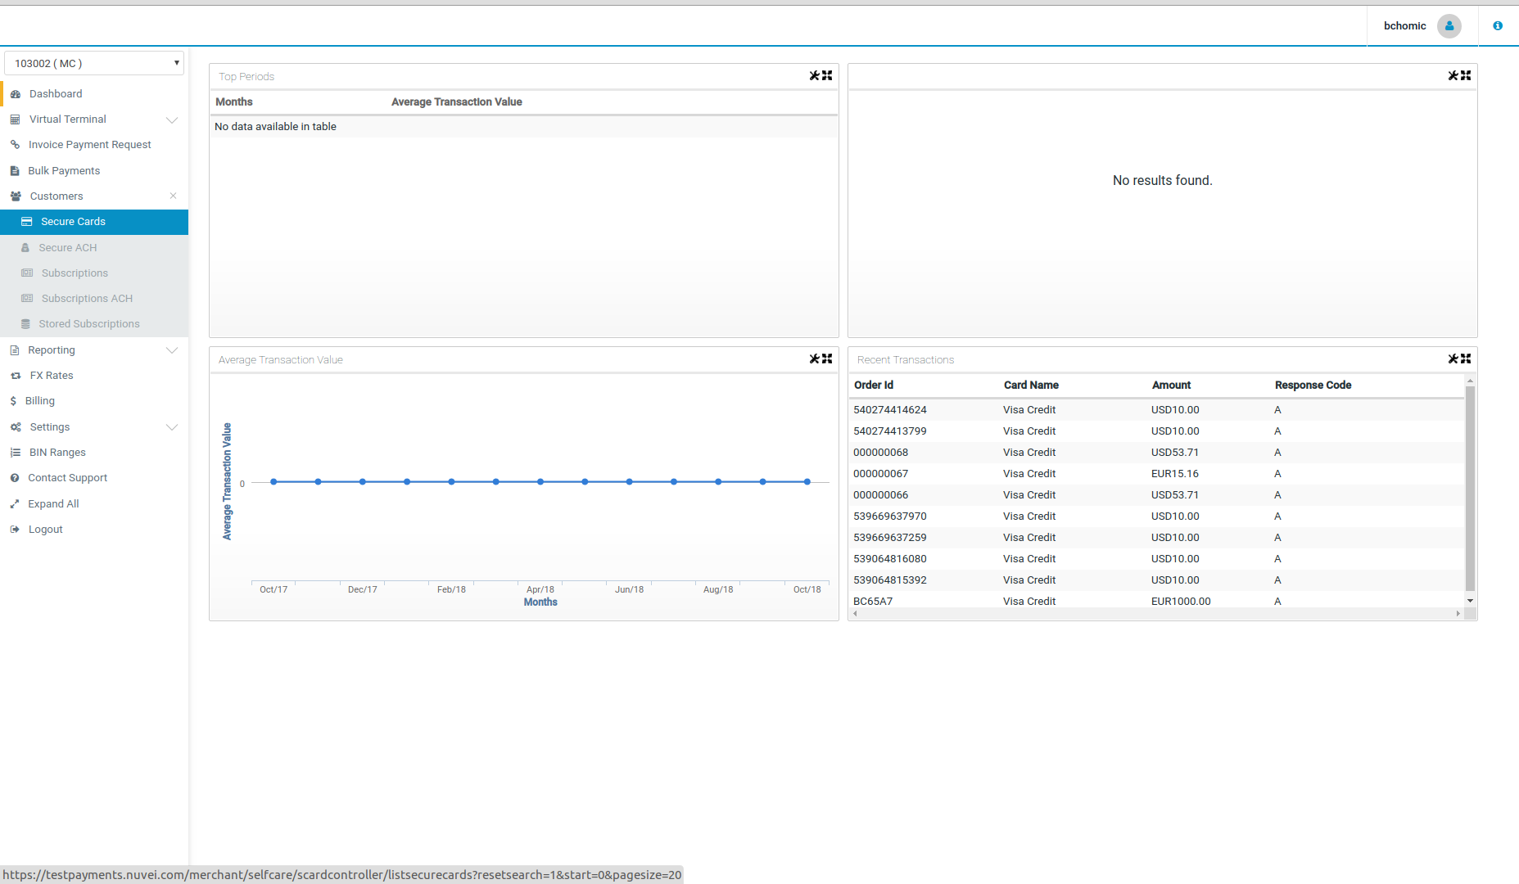
Task: Expand the Reporting menu section
Action: [x=172, y=350]
